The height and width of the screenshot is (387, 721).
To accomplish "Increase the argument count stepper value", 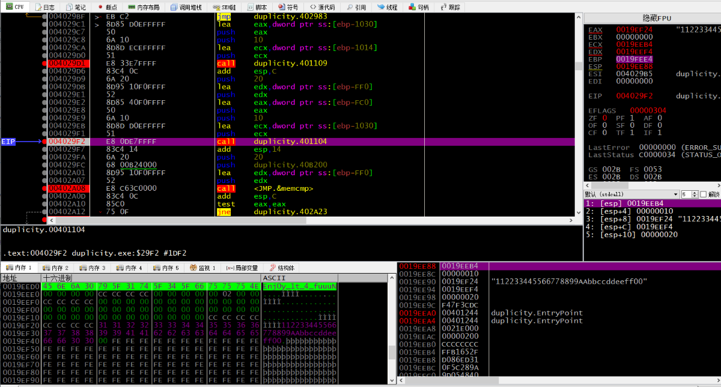I will click(x=694, y=193).
